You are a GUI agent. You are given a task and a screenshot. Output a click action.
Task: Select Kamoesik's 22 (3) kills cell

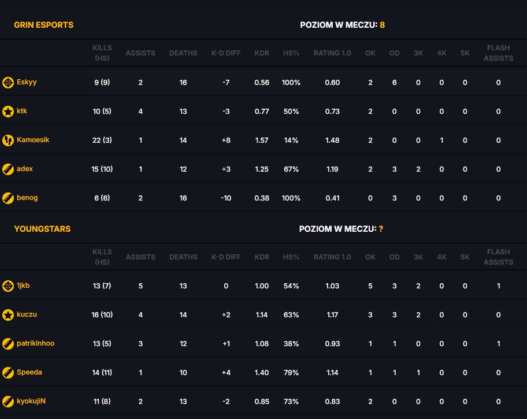[102, 140]
